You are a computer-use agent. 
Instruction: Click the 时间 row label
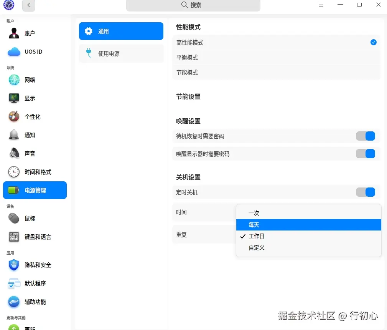pos(181,212)
